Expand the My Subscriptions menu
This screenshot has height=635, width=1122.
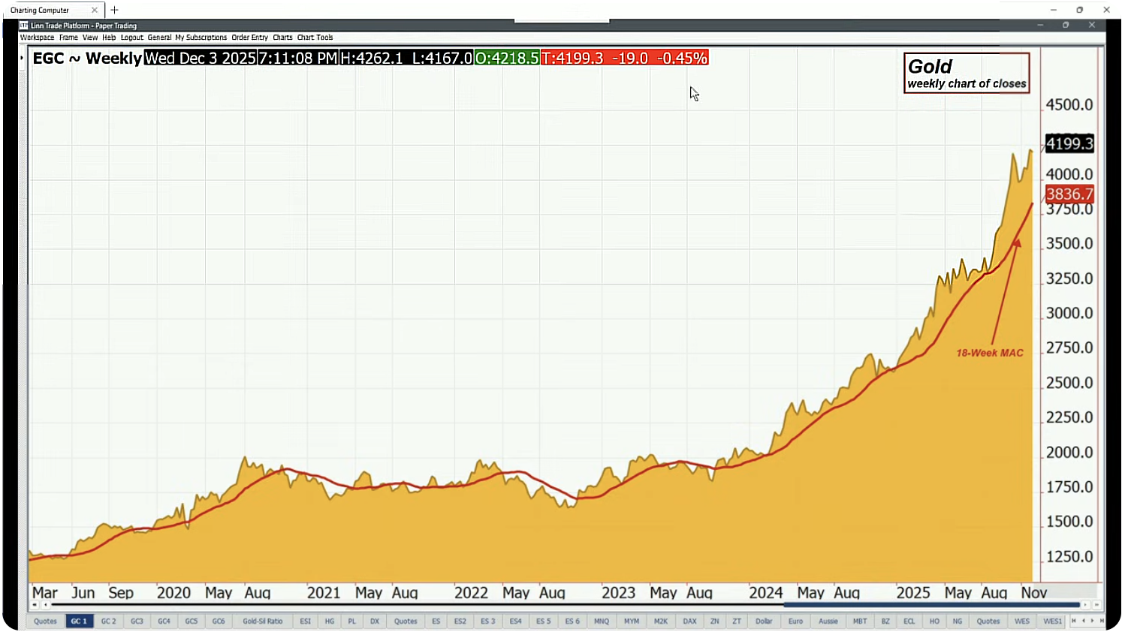201,38
